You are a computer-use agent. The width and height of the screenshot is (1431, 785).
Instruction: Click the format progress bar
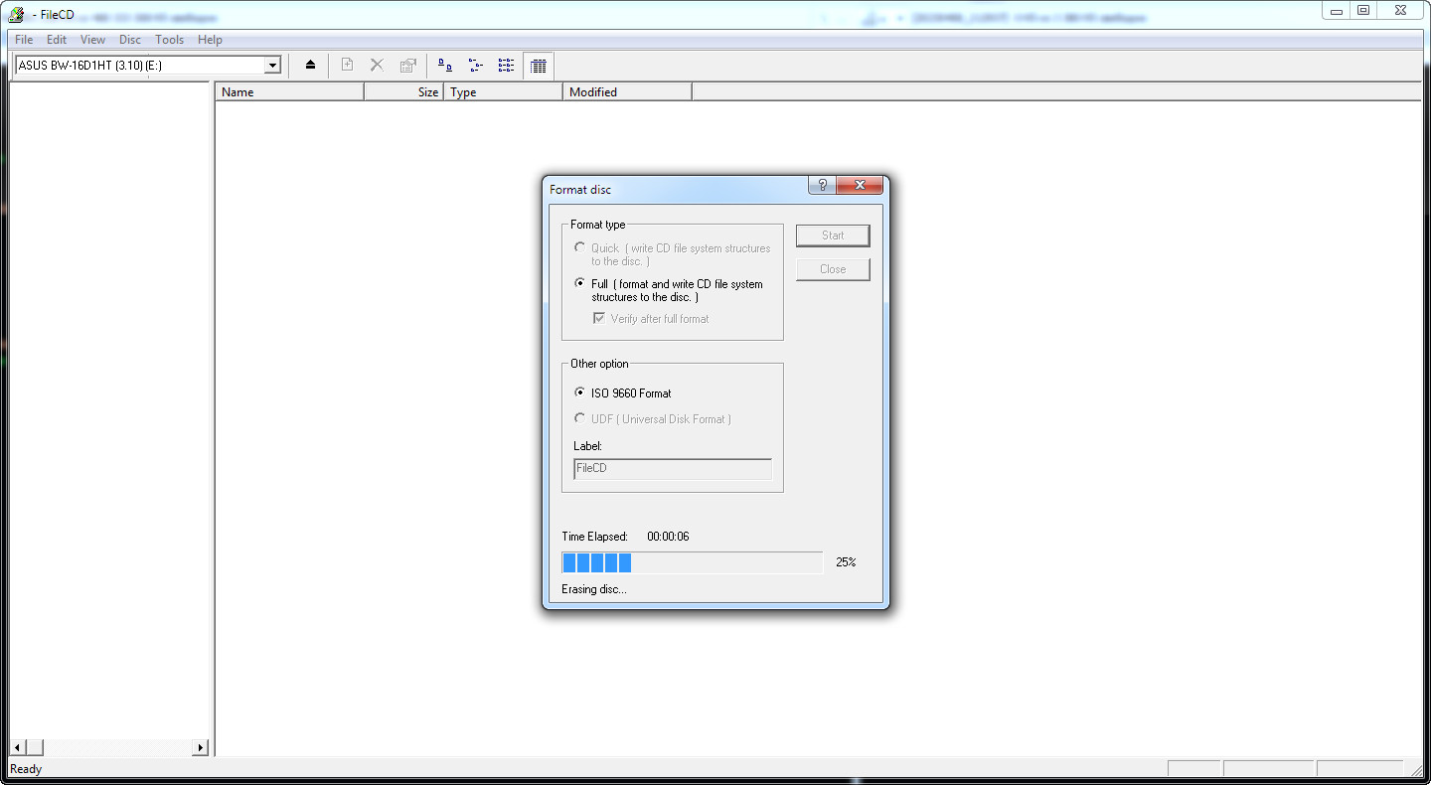click(692, 563)
